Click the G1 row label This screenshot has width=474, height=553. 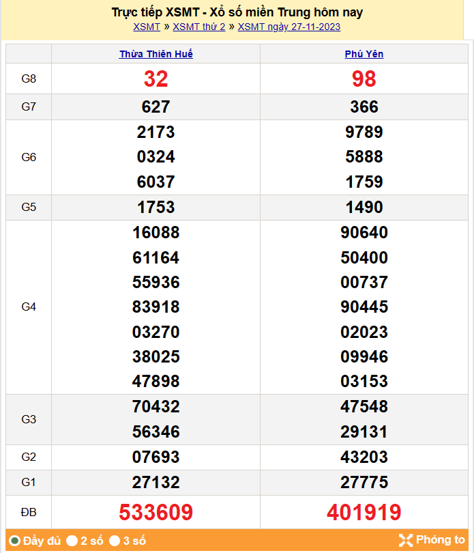click(x=29, y=482)
